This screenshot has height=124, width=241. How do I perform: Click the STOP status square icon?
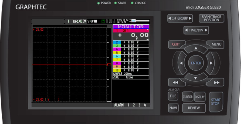96,21
